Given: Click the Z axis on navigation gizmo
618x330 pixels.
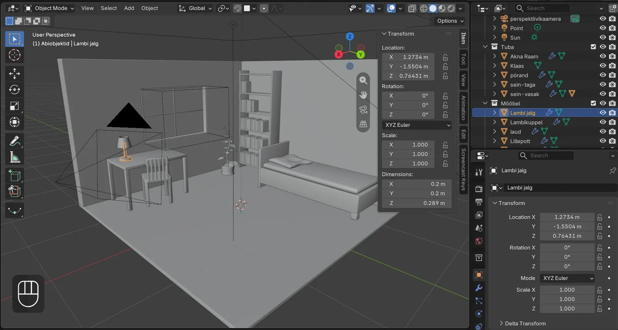Looking at the screenshot, I should point(350,36).
